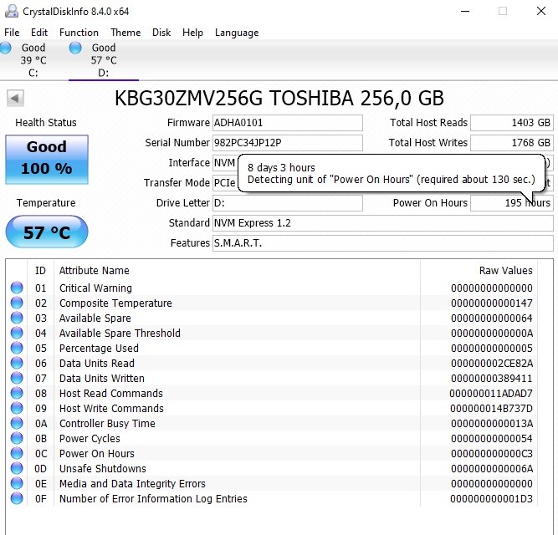Click the Percentage Used status icon

pos(17,348)
